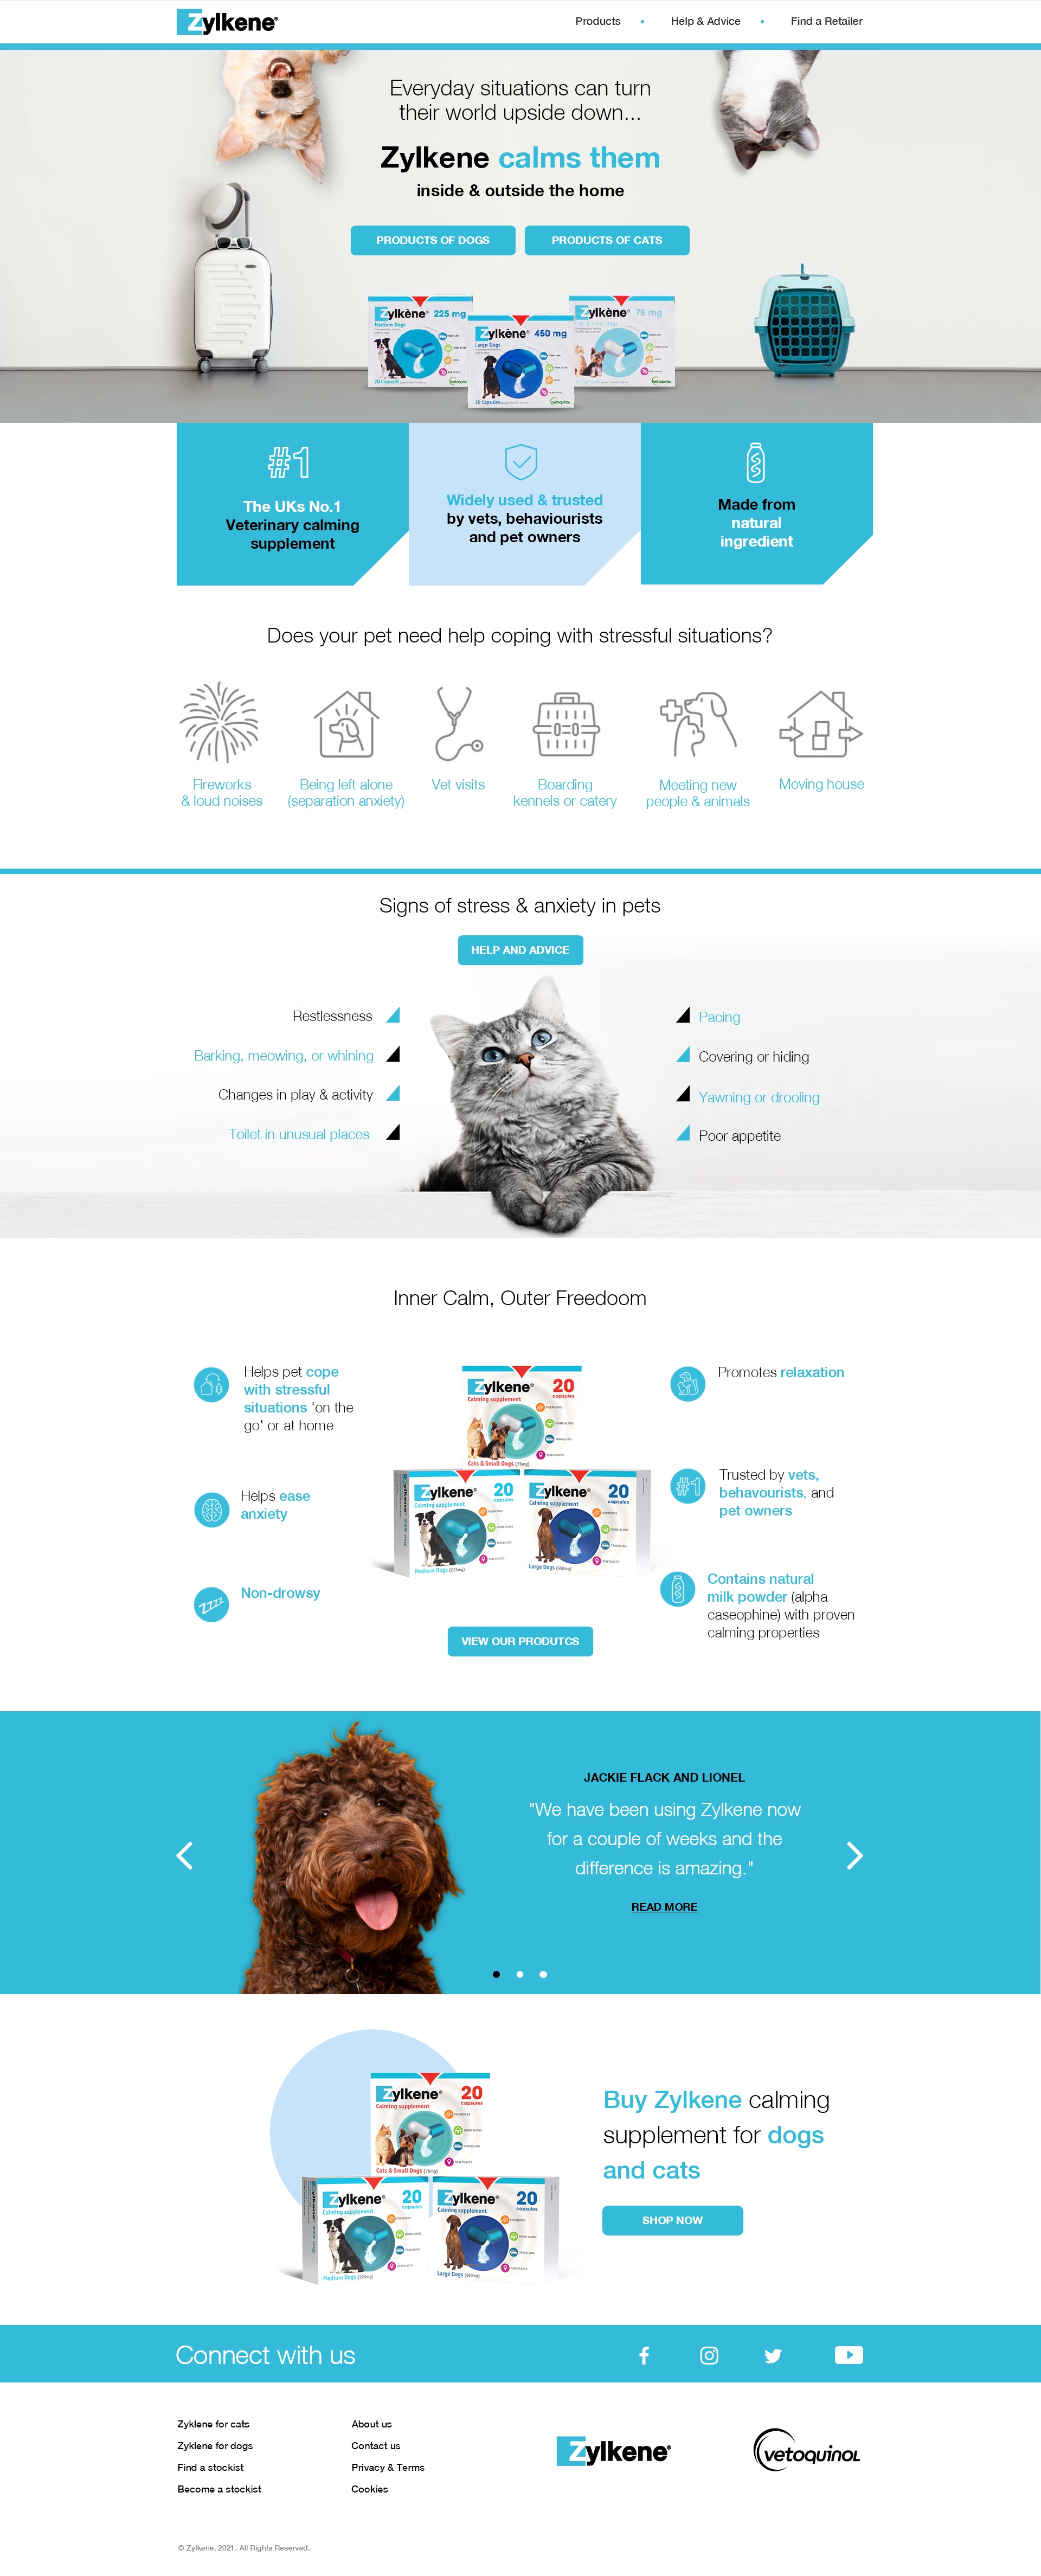Open the Products dropdown menu
The width and height of the screenshot is (1041, 2576).
594,20
